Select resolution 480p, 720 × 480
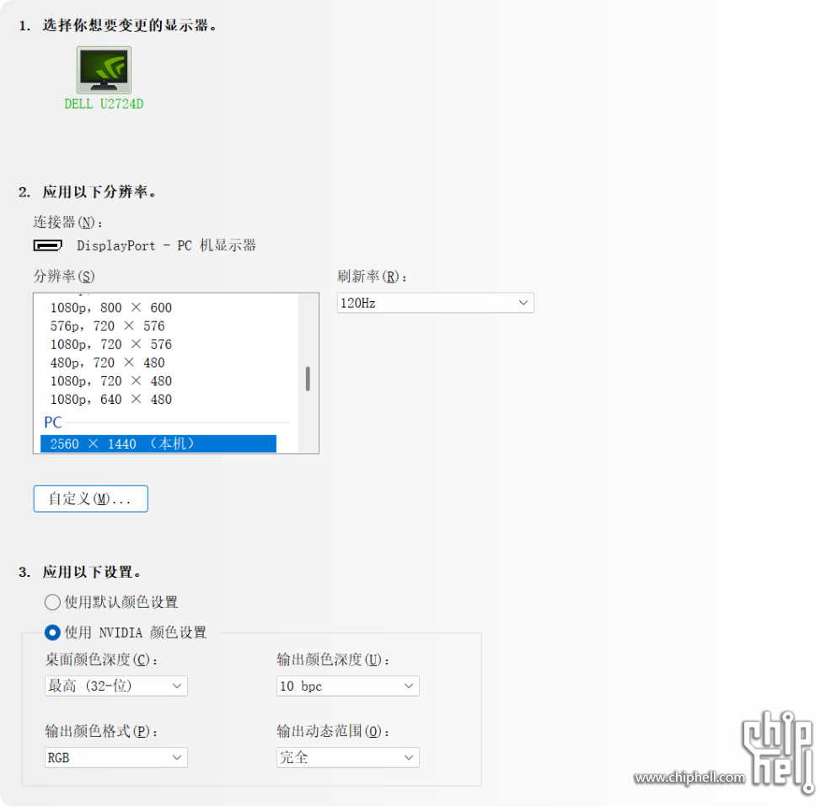The image size is (826, 807). coord(108,363)
